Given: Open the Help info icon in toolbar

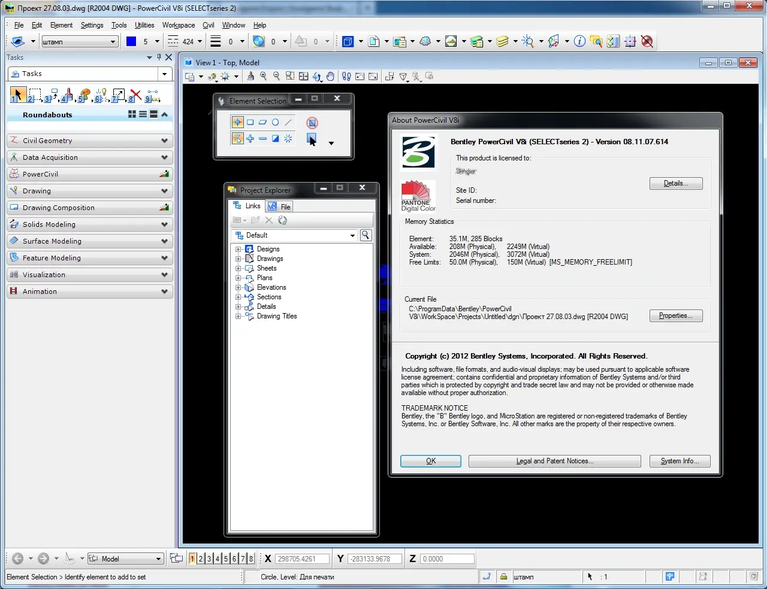Looking at the screenshot, I should [x=579, y=41].
